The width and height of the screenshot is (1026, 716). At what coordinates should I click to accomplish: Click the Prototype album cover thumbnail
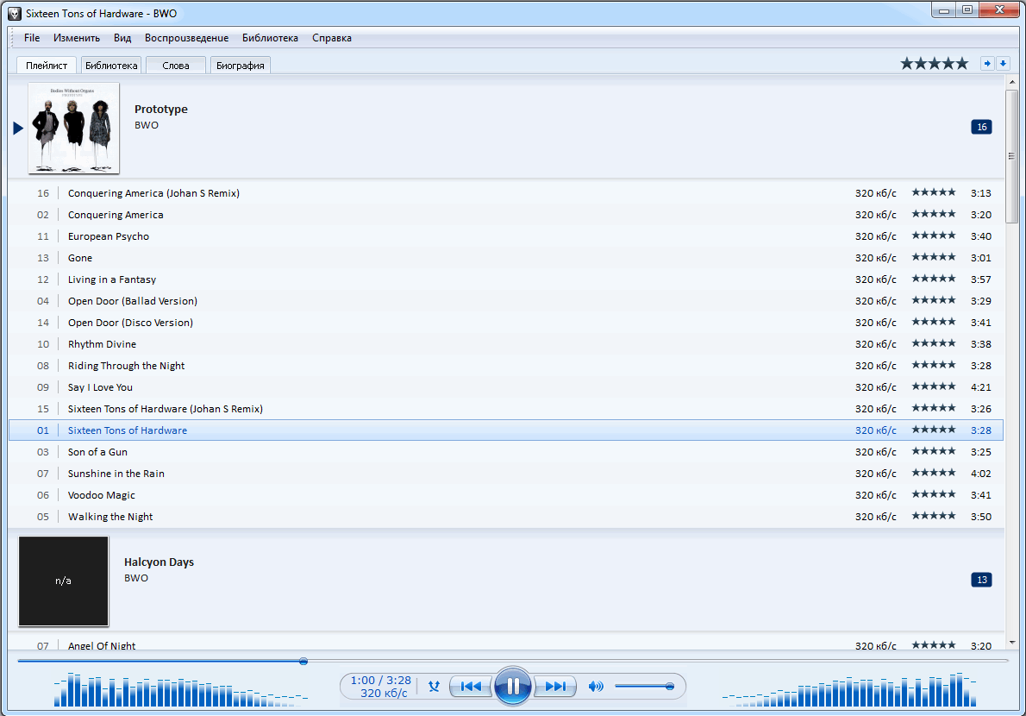click(74, 128)
